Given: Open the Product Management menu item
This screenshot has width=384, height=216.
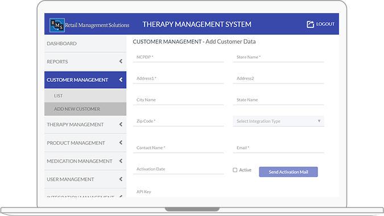Looking at the screenshot, I should tap(85, 143).
